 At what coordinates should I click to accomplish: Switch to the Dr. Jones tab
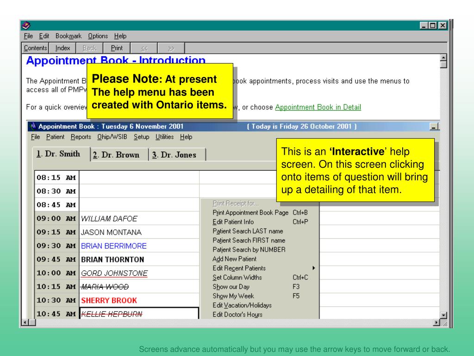click(177, 155)
